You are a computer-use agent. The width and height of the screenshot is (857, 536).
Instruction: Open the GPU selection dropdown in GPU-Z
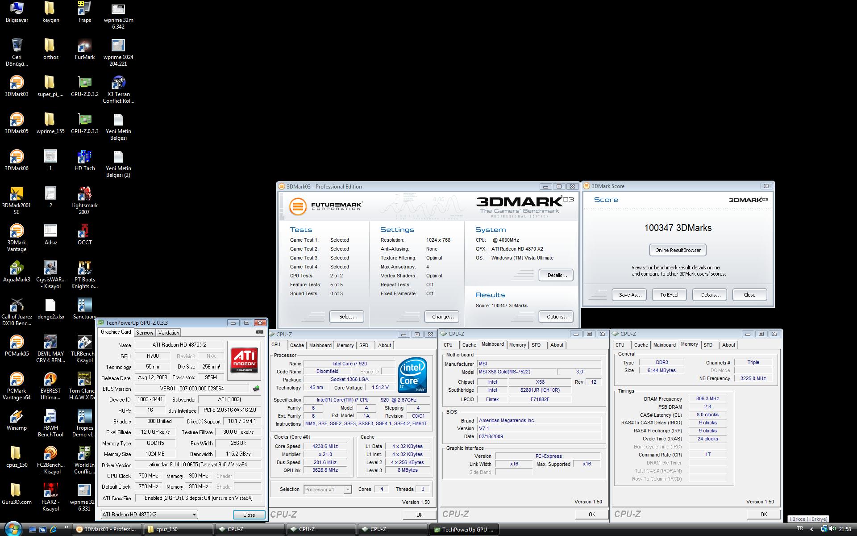[x=150, y=515]
